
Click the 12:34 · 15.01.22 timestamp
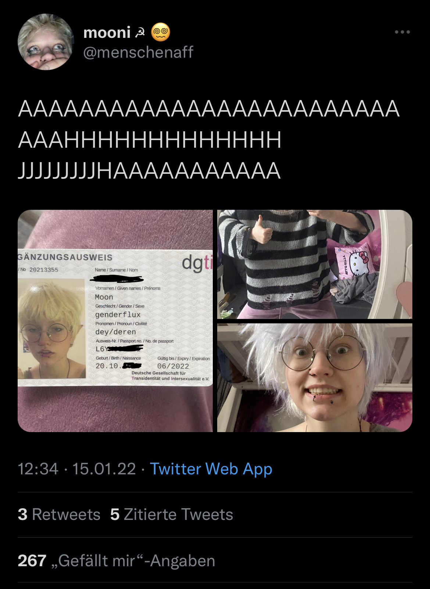77,469
